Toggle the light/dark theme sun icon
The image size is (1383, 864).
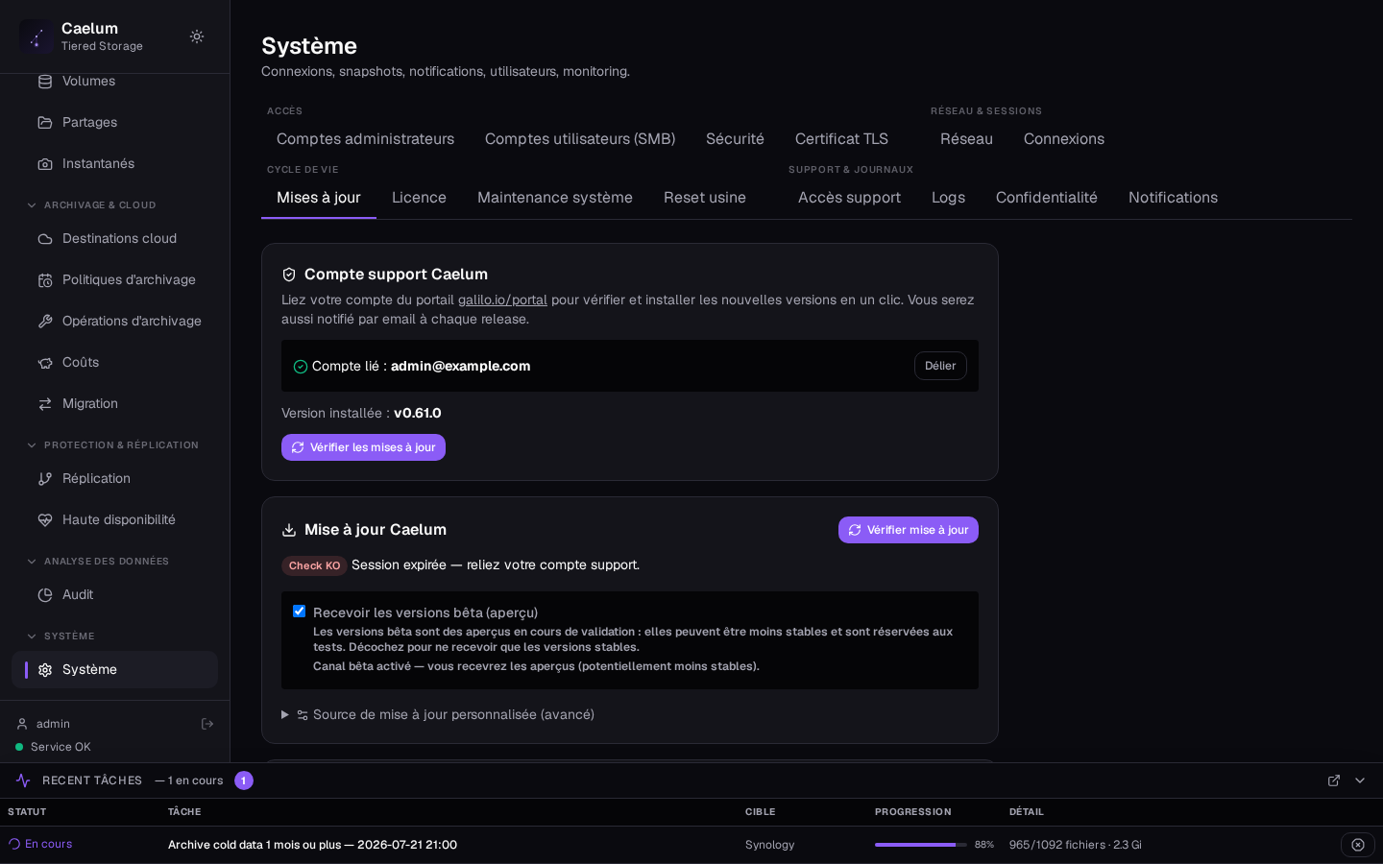(197, 36)
